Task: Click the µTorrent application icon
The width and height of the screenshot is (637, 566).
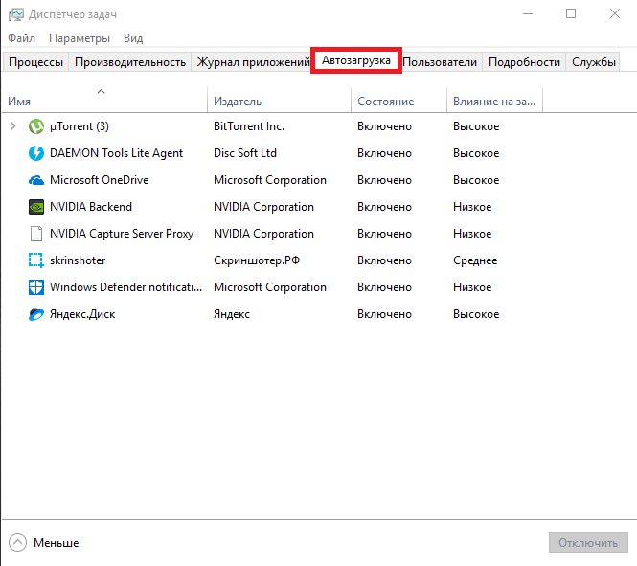Action: tap(36, 126)
